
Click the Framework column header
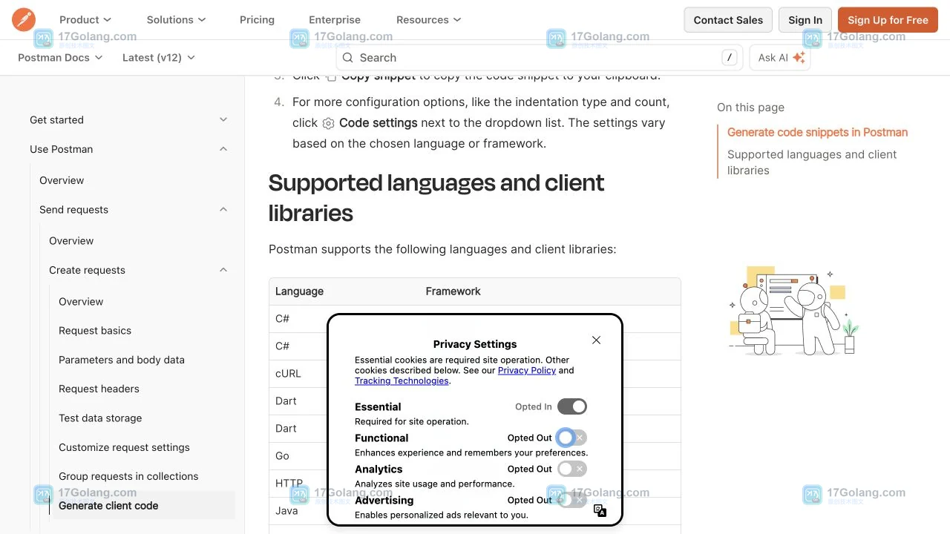point(453,291)
